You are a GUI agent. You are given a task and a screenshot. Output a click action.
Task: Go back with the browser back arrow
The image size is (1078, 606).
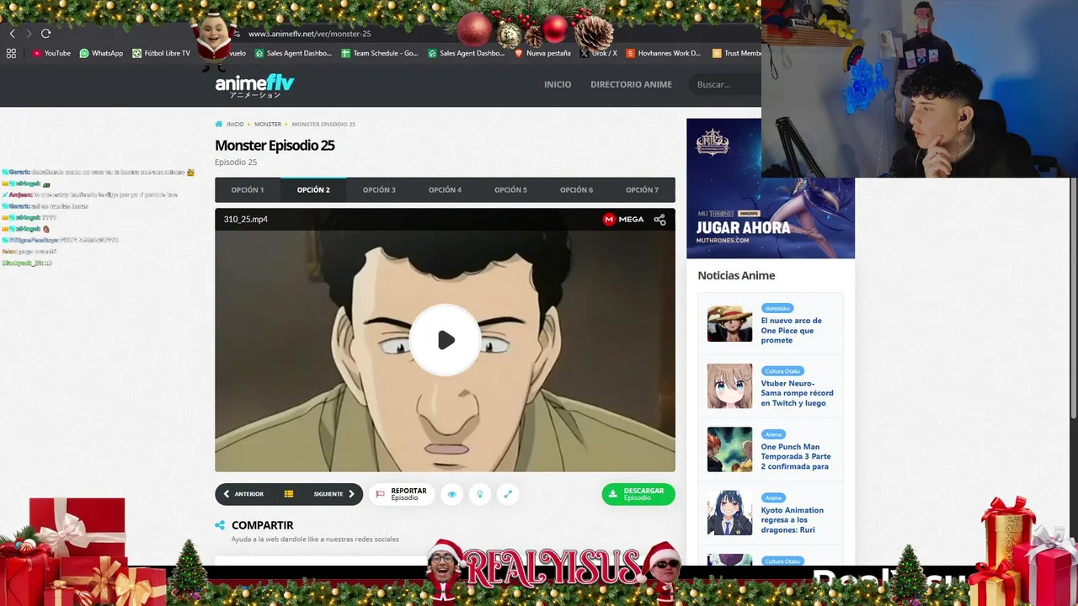[x=12, y=34]
